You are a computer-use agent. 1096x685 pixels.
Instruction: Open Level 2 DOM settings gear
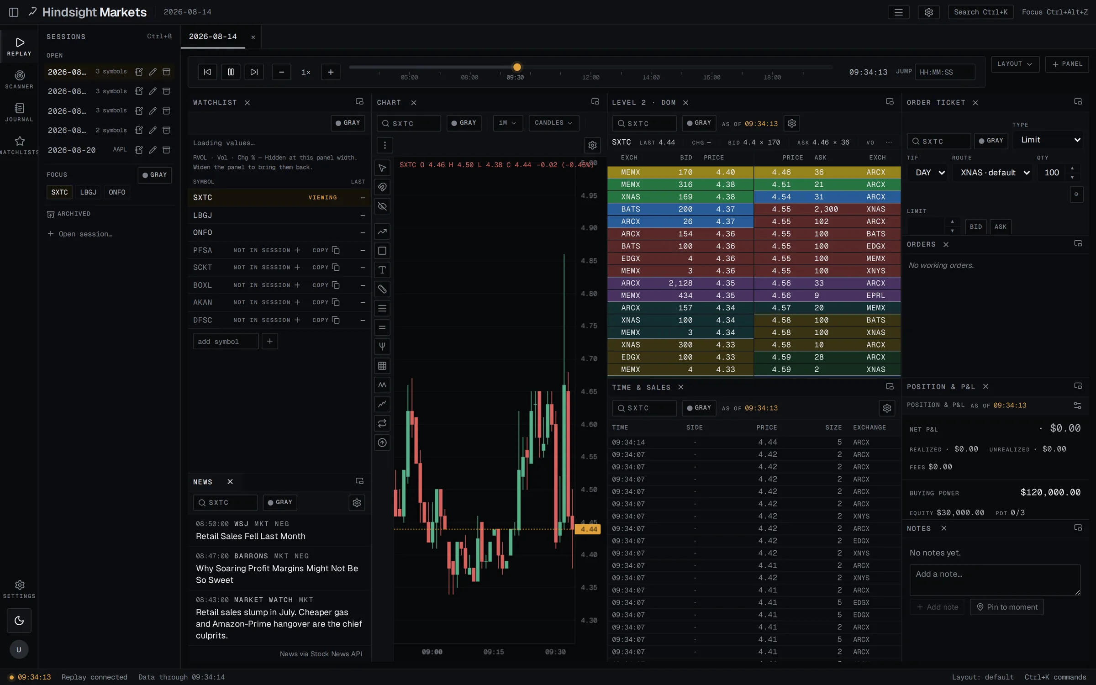(792, 123)
